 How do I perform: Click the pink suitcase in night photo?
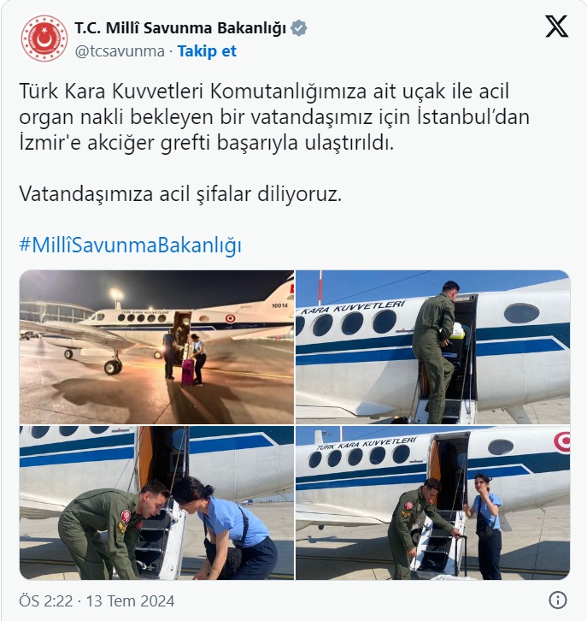[187, 372]
